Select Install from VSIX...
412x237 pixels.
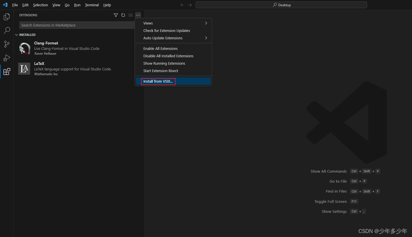173,81
